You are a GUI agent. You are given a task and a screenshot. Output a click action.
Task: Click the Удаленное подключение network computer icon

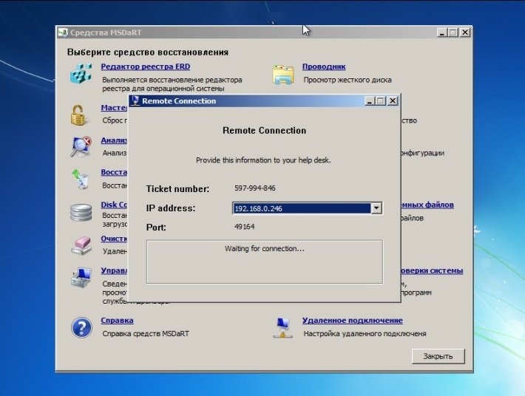(x=283, y=327)
